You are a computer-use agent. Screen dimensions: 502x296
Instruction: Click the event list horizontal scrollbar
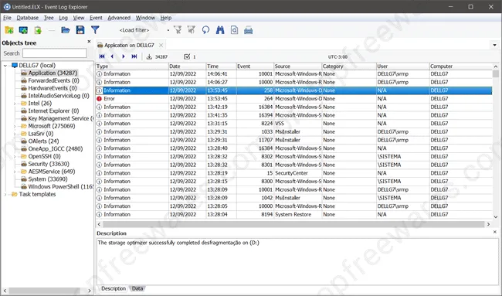pos(293,224)
